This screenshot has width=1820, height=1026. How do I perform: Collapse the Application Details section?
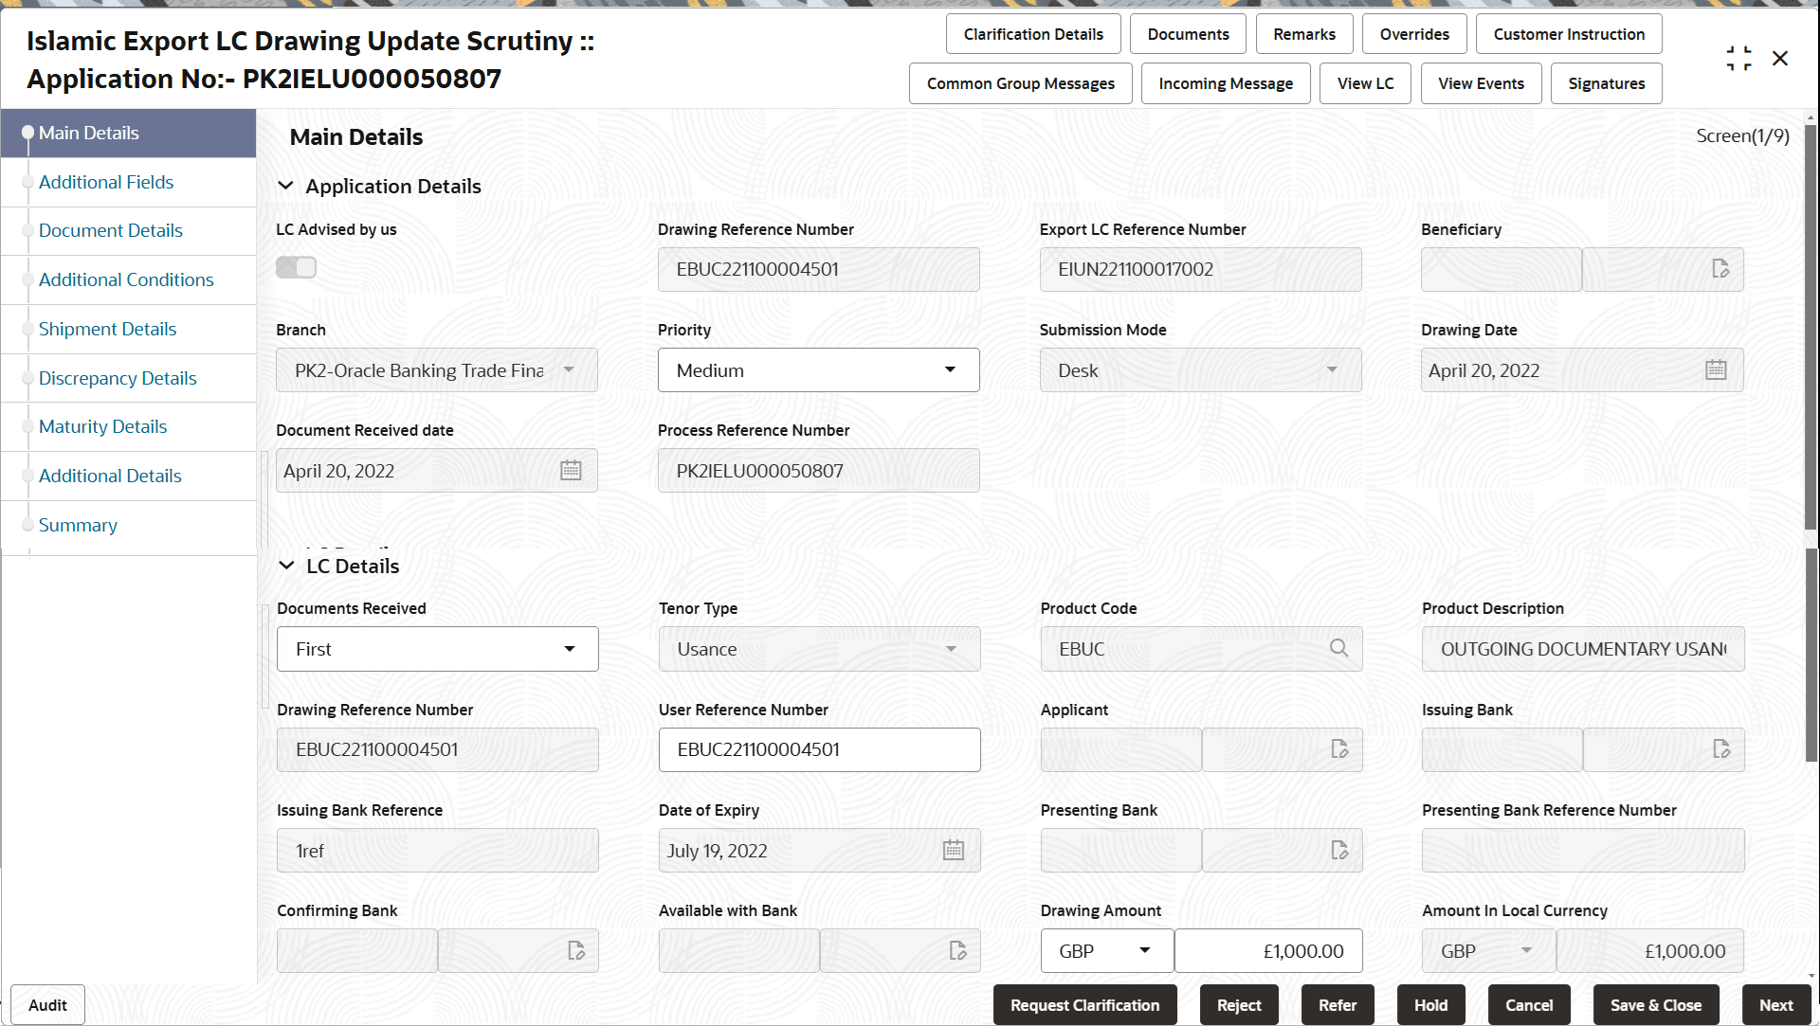pyautogui.click(x=285, y=187)
